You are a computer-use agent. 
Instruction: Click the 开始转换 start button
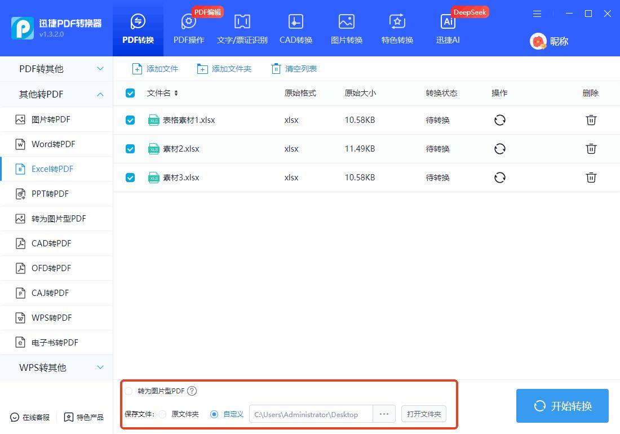562,406
